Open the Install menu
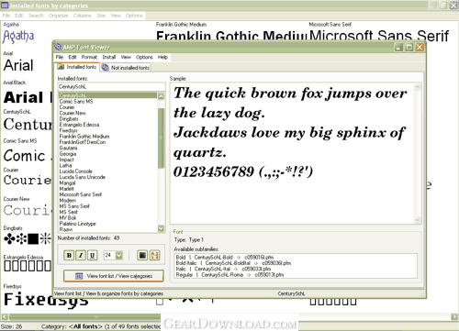459x331 pixels. click(109, 57)
